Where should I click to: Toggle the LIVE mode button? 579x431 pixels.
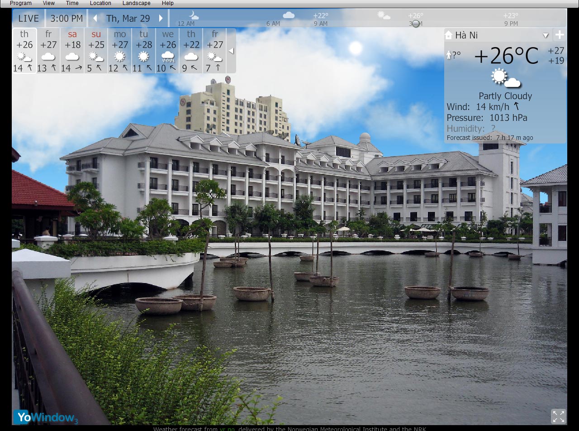pyautogui.click(x=28, y=19)
